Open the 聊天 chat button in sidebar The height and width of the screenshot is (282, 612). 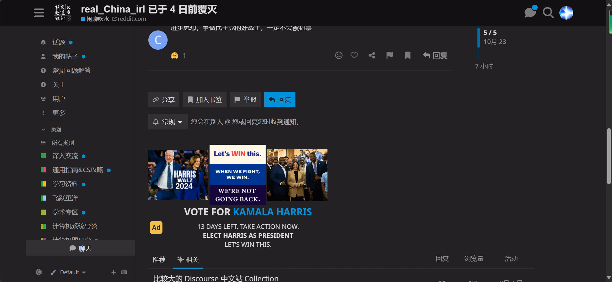81,248
